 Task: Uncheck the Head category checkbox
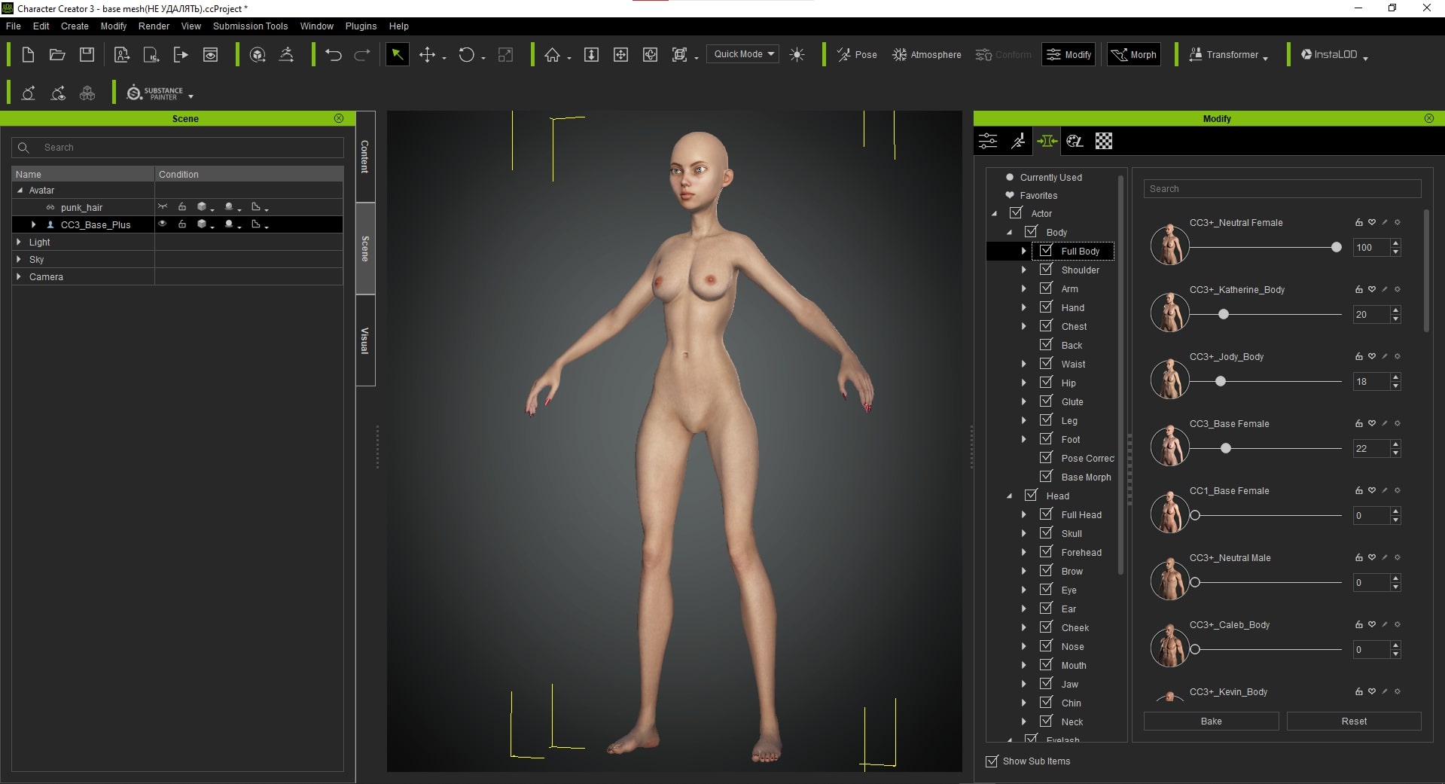click(1031, 496)
